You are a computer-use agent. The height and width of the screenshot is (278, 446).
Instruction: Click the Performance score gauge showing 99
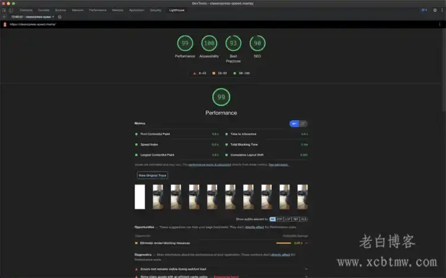click(x=185, y=43)
